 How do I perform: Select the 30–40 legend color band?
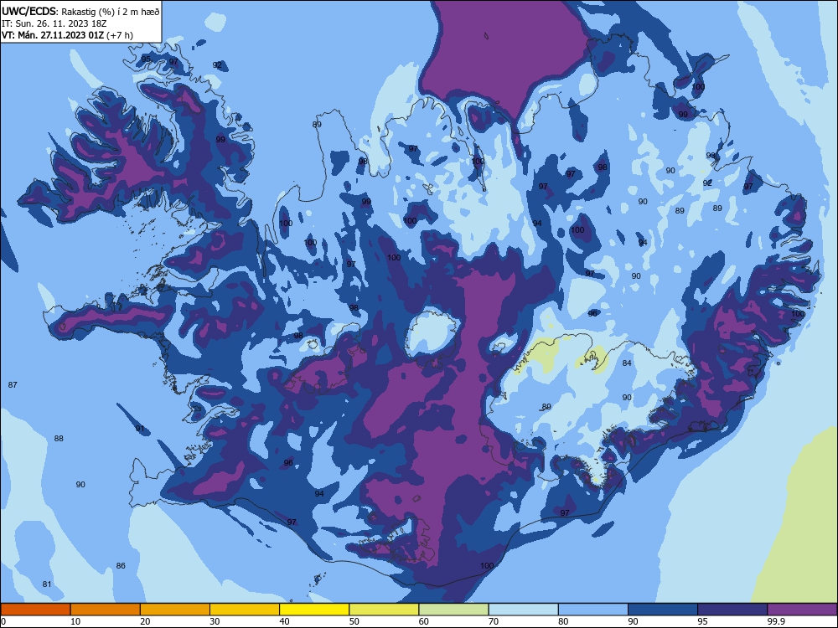(245, 610)
